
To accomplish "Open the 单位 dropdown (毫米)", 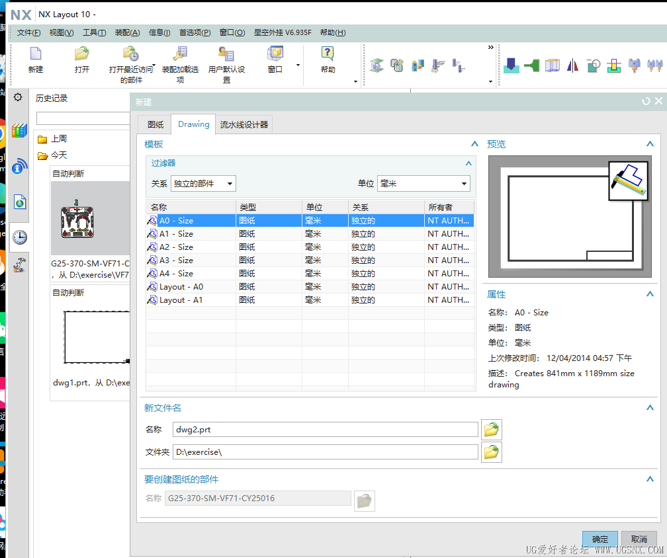I will click(x=423, y=184).
